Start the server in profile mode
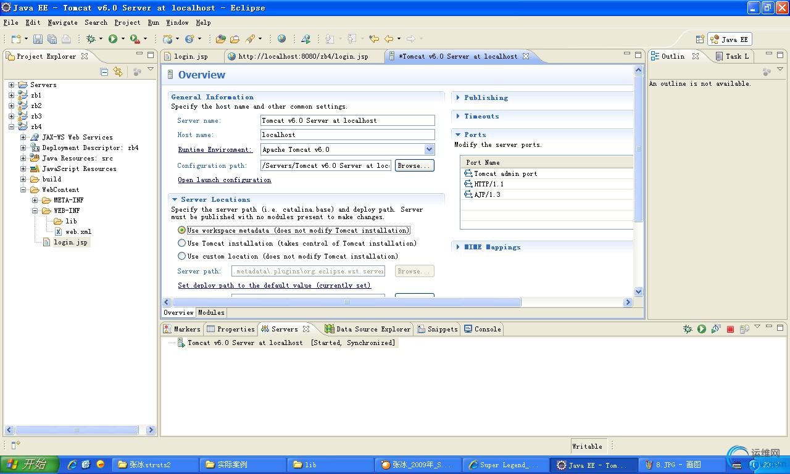This screenshot has height=474, width=790. (x=716, y=329)
